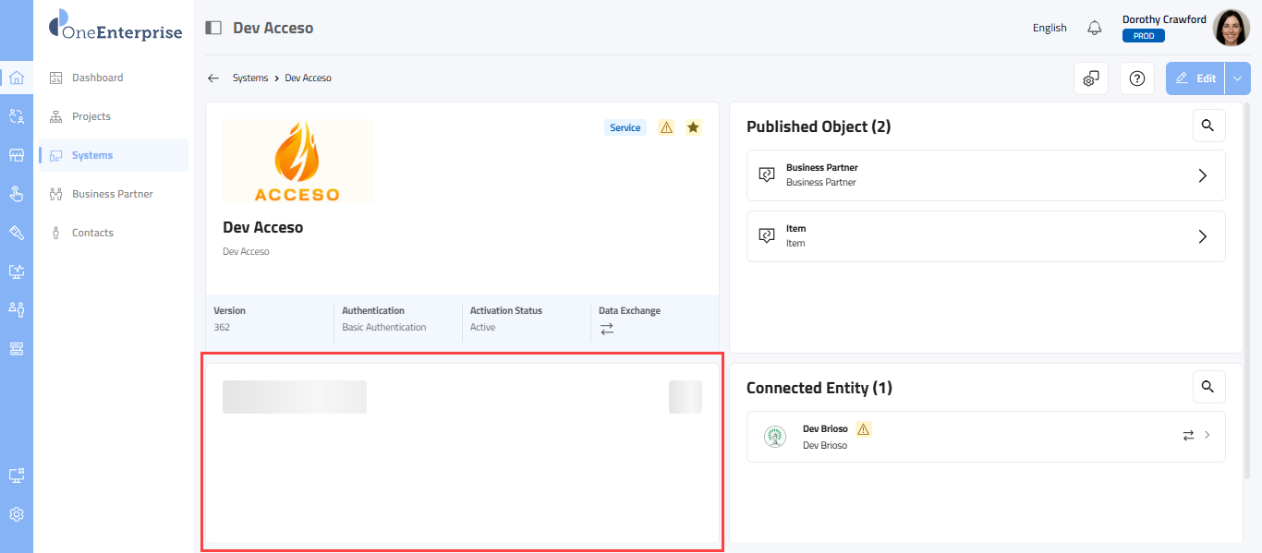Click the system settings gear icon in toolbar
Screen dimensions: 1262x553
(x=1091, y=78)
